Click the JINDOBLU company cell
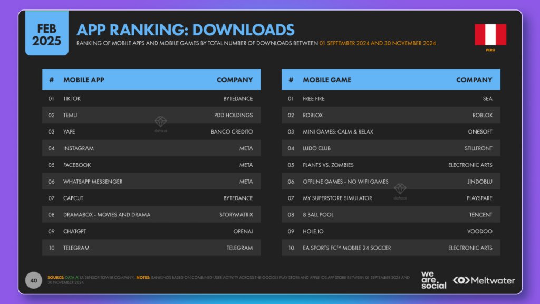540x304 pixels. coord(480,182)
